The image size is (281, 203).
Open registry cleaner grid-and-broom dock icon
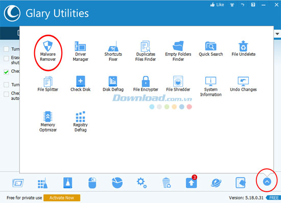(x=42, y=183)
